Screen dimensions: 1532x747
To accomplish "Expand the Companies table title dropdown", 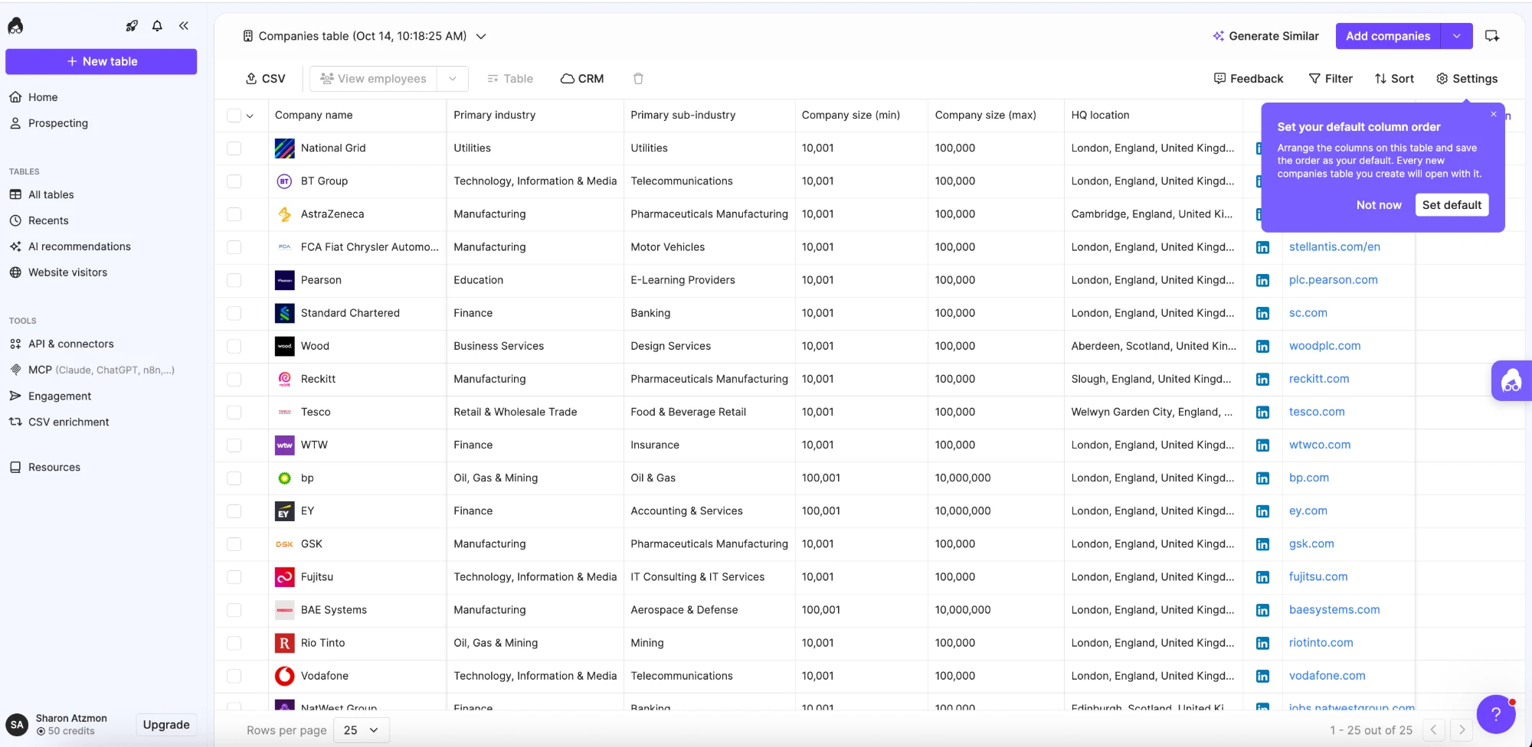I will click(x=481, y=36).
